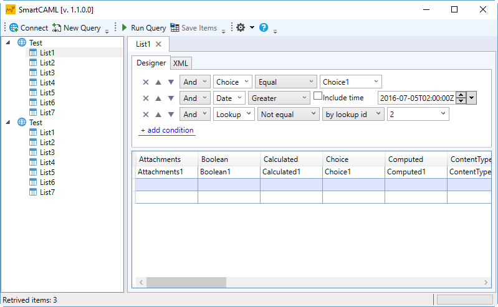Viewport: 498px width, 307px height.
Task: Remove the Choice condition row
Action: [146, 82]
